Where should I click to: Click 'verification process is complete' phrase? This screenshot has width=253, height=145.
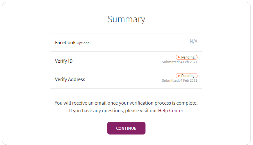pyautogui.click(x=163, y=103)
